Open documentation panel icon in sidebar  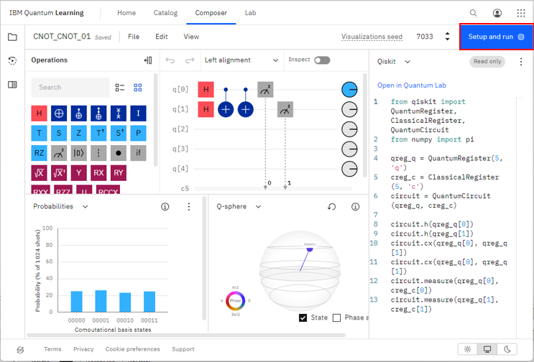tap(13, 84)
